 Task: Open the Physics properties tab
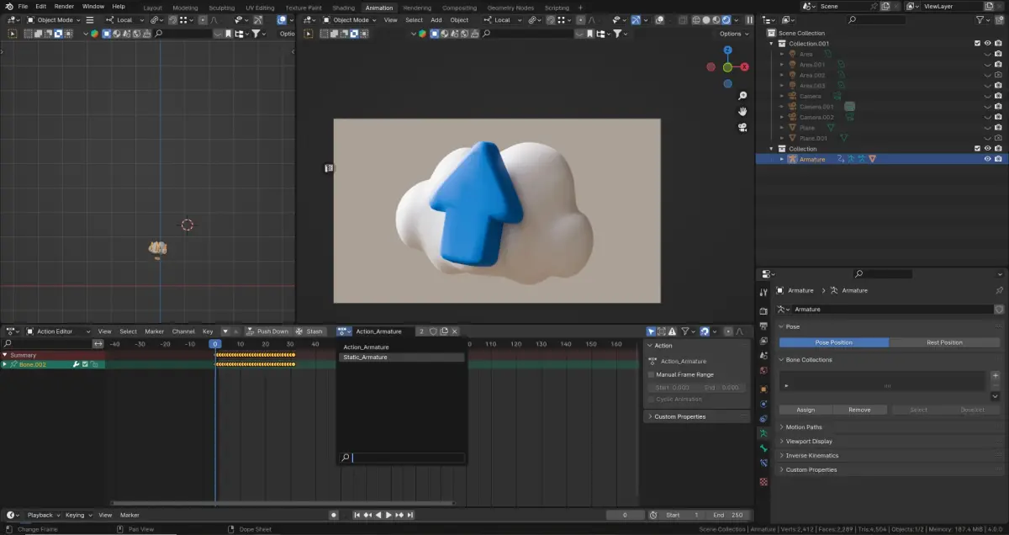763,405
